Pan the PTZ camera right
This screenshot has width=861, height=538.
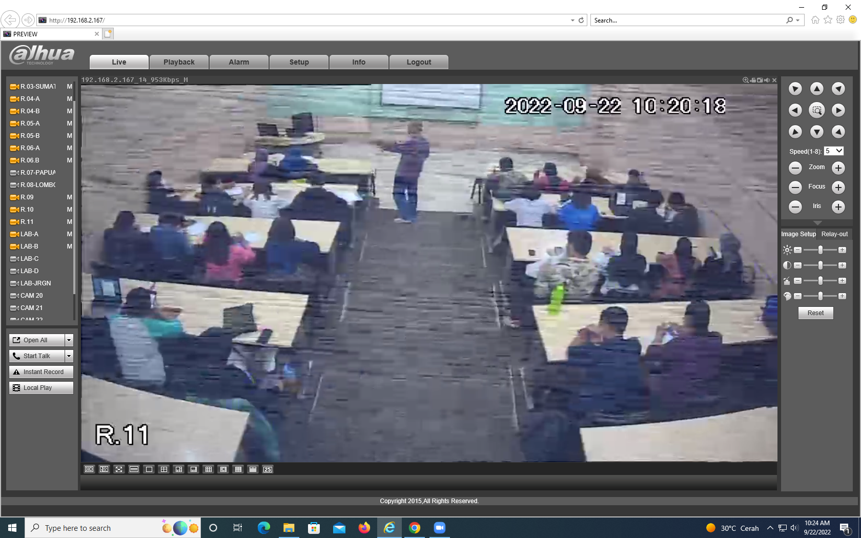tap(838, 110)
